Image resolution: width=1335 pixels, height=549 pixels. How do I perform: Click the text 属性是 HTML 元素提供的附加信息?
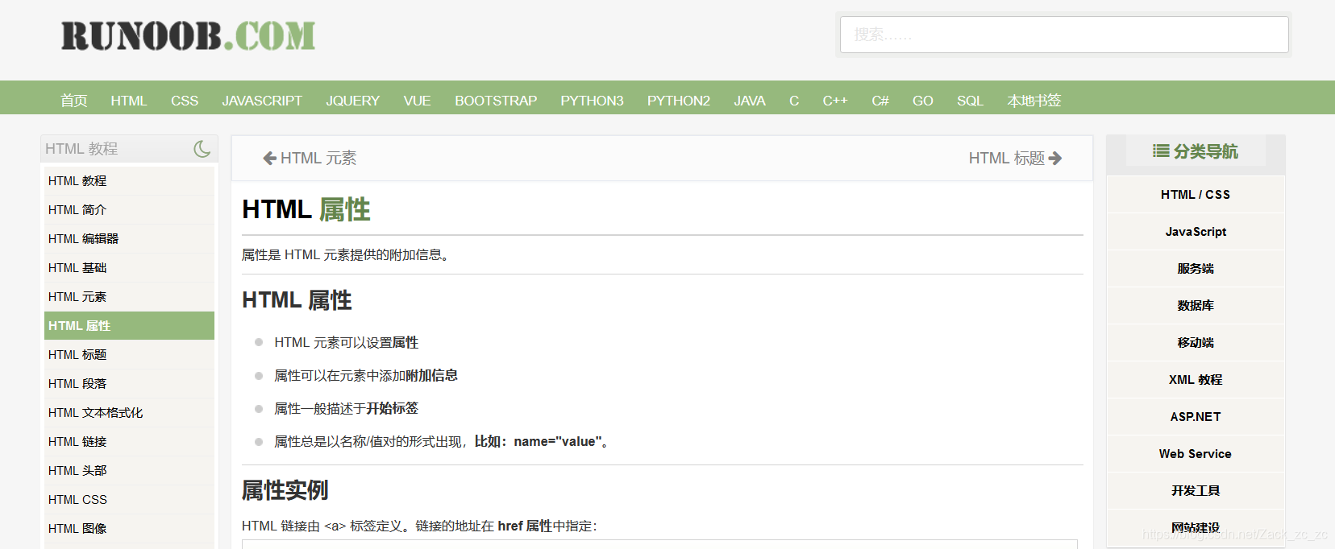(x=345, y=255)
